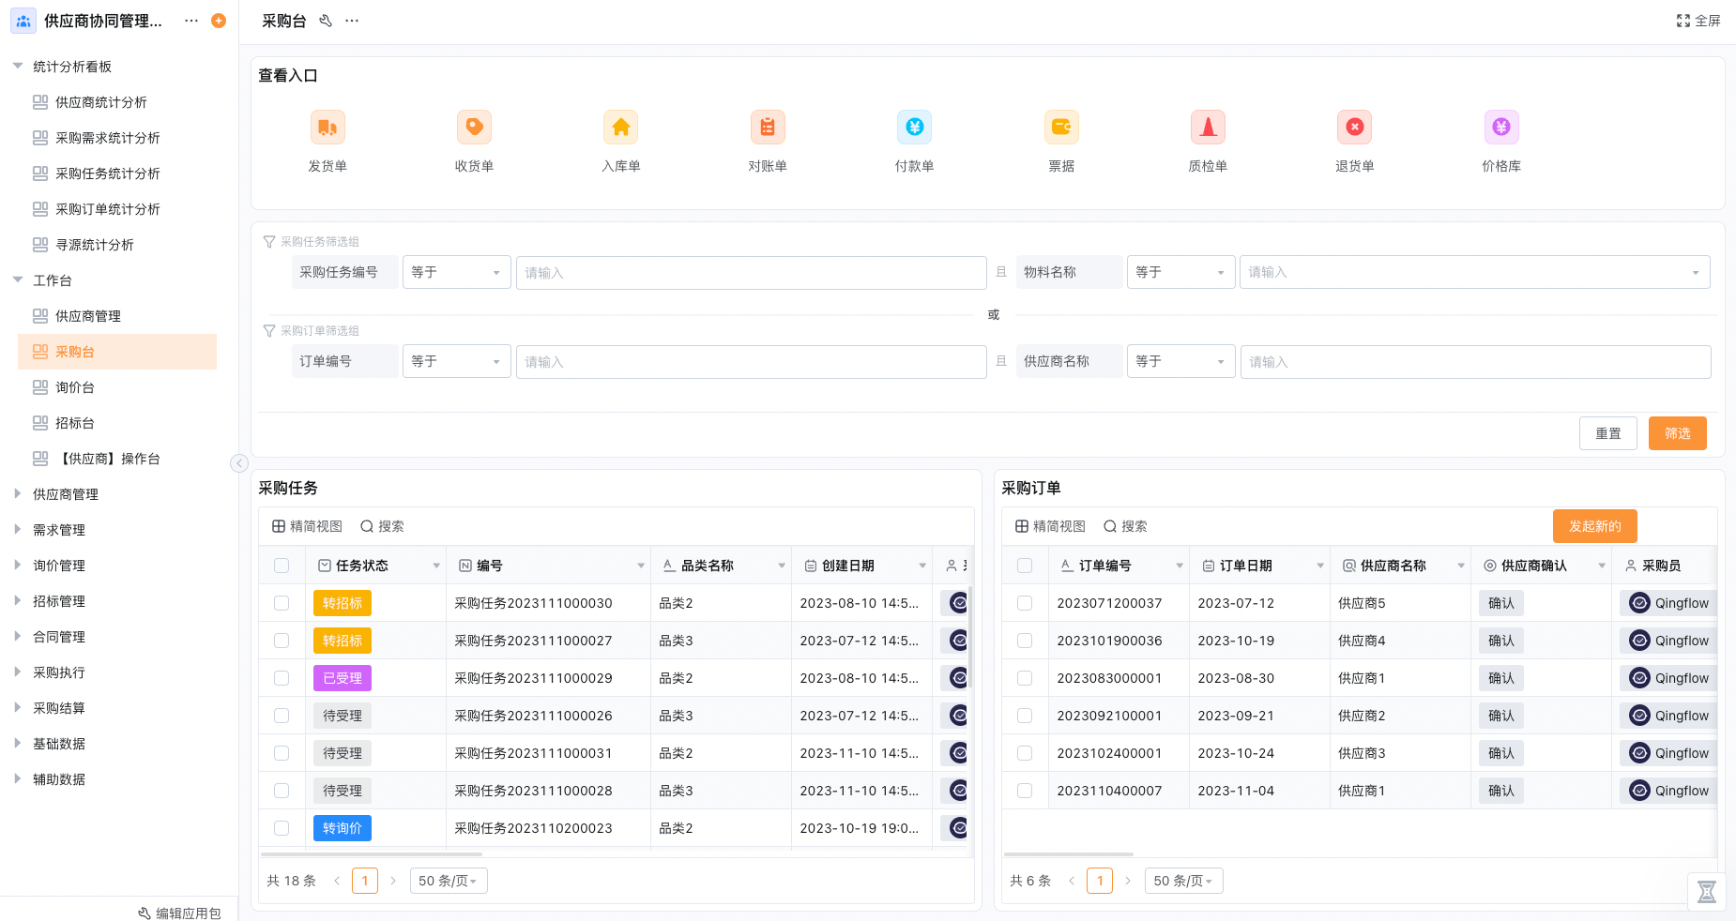
Task: Switch 采购任务 table to 精简视图
Action: pos(308,526)
